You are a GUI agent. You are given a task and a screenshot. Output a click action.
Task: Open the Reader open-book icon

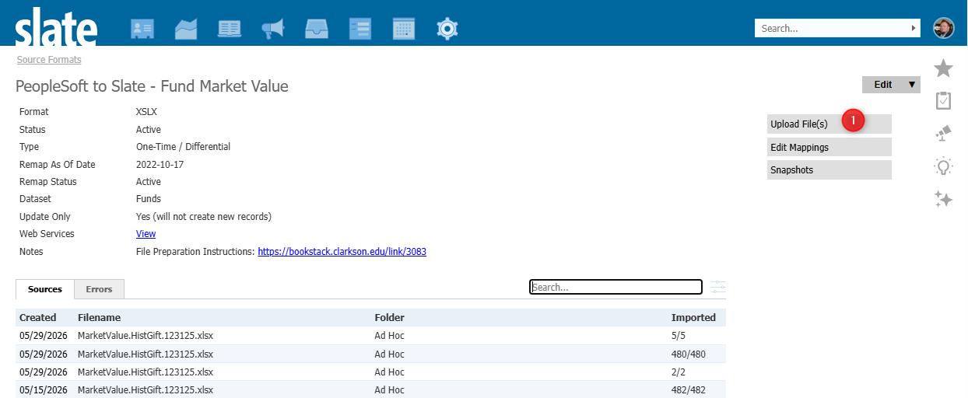pos(230,29)
